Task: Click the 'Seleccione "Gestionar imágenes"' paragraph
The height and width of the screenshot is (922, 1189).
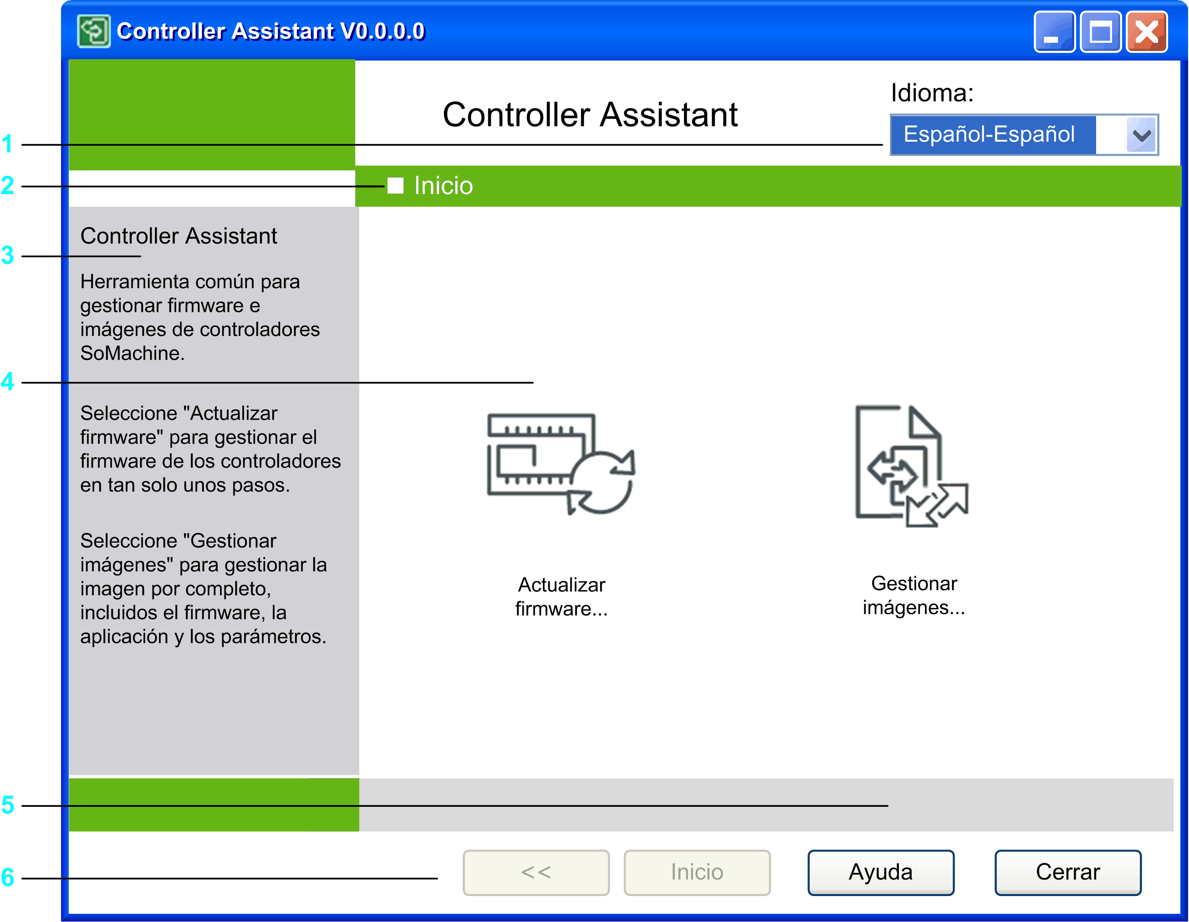Action: (x=204, y=588)
